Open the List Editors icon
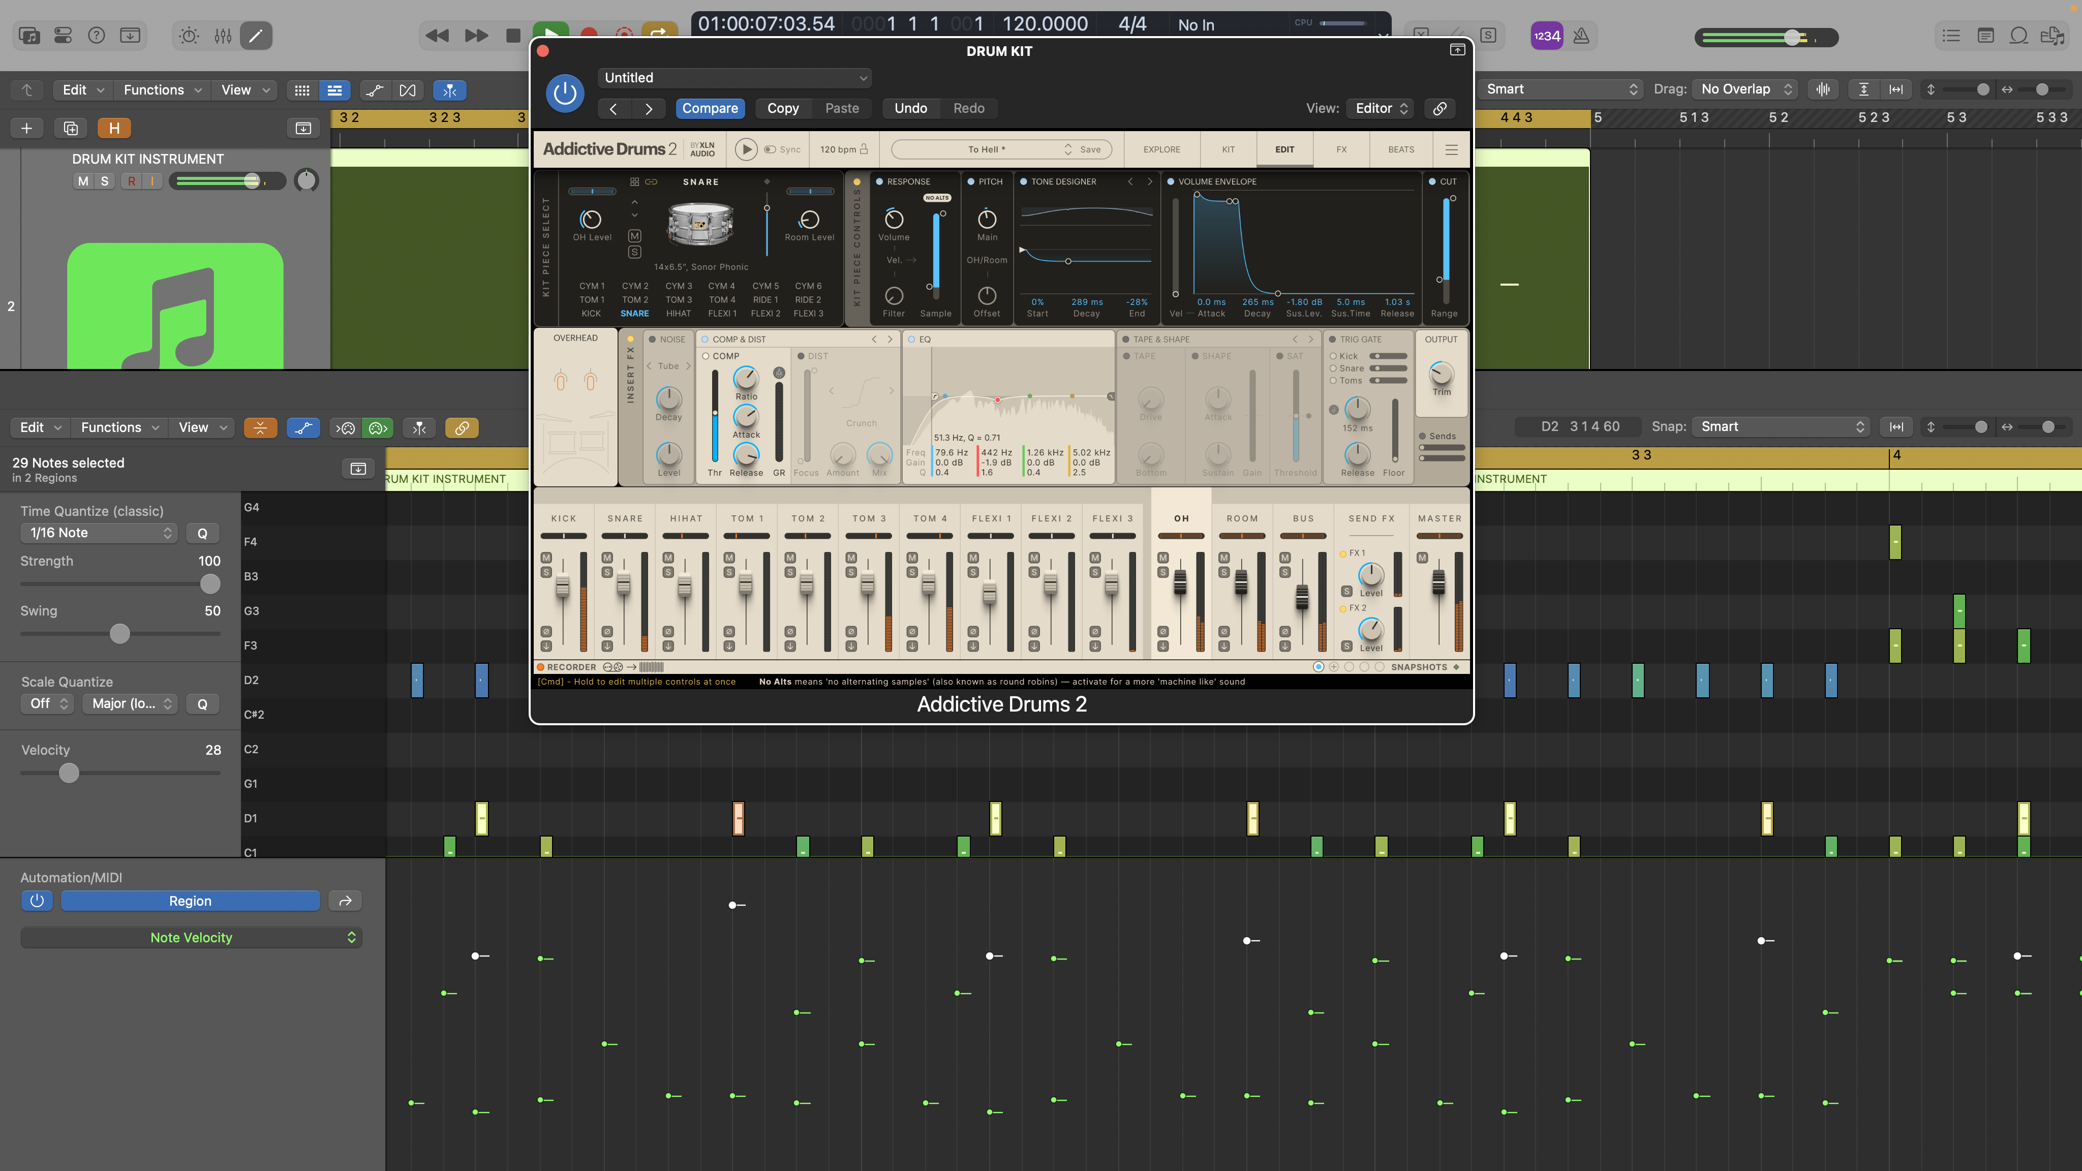 1952,36
